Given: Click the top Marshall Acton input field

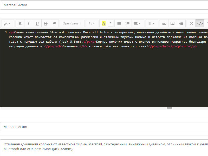Looking at the screenshot, I should [x=104, y=5].
